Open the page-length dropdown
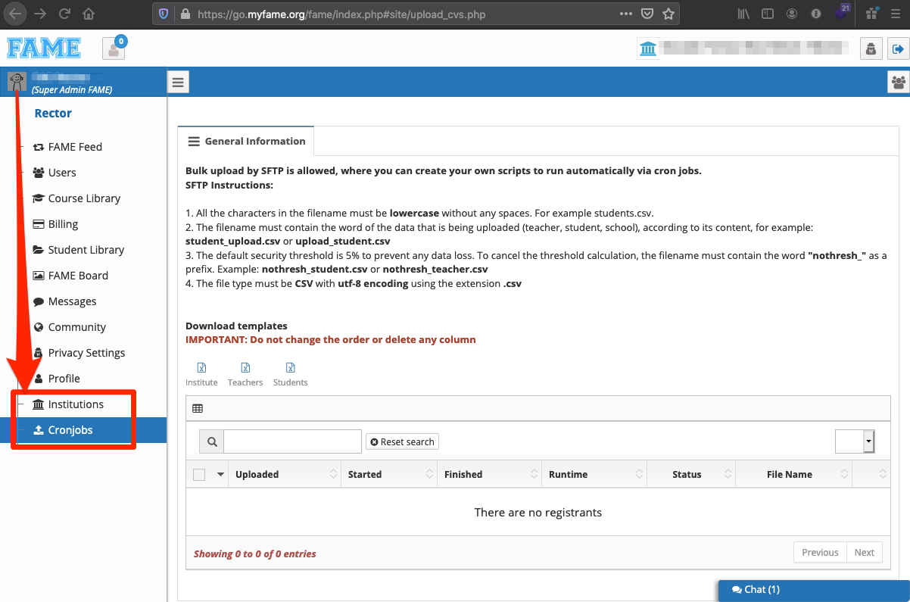The image size is (910, 602). click(x=855, y=441)
